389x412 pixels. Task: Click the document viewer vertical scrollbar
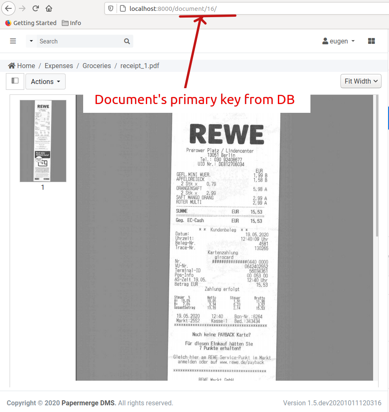pyautogui.click(x=376, y=165)
